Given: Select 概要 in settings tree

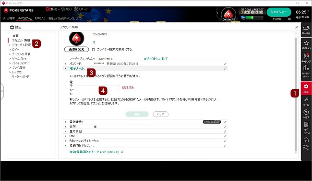Looking at the screenshot, I should point(15,36).
